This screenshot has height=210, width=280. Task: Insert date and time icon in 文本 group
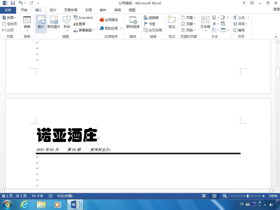pos(223,24)
